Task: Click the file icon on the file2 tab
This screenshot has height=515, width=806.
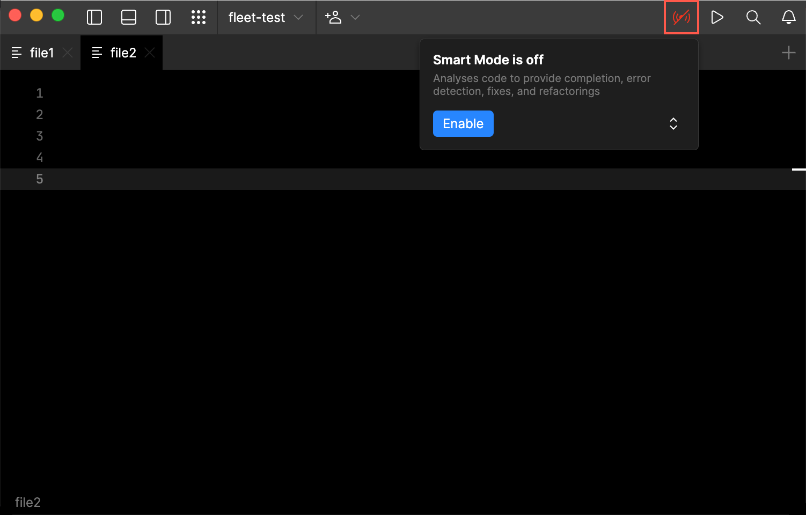Action: pyautogui.click(x=97, y=52)
